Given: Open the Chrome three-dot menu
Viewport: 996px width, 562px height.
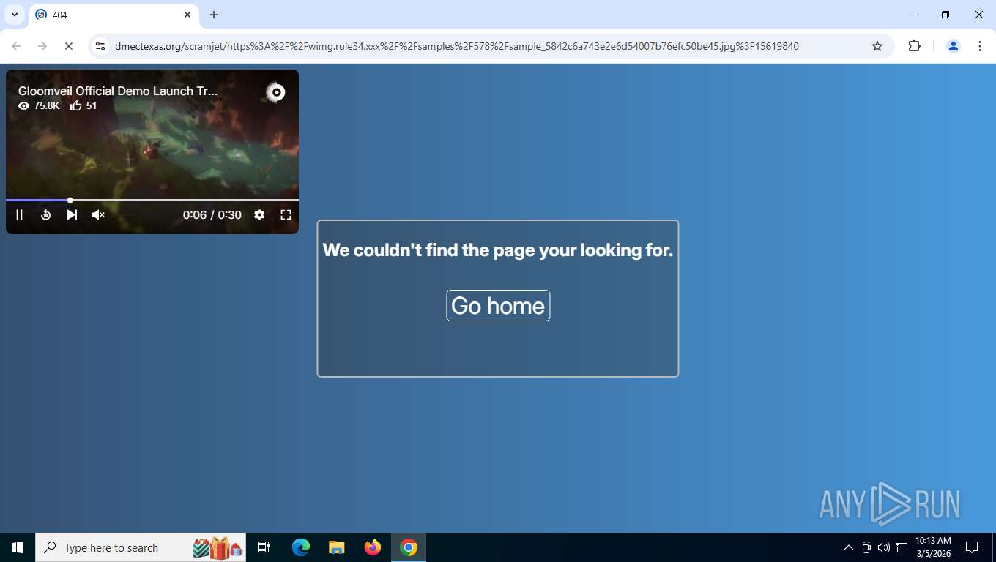Looking at the screenshot, I should (980, 46).
